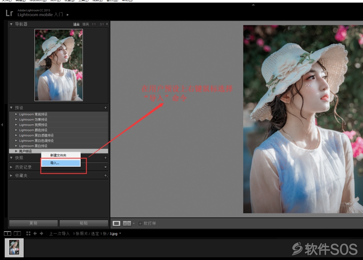Select the 填满 zoom level

[x=85, y=24]
